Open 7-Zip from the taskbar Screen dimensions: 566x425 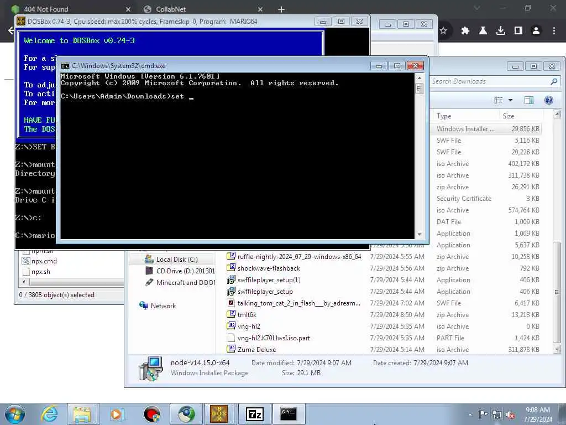tap(254, 414)
